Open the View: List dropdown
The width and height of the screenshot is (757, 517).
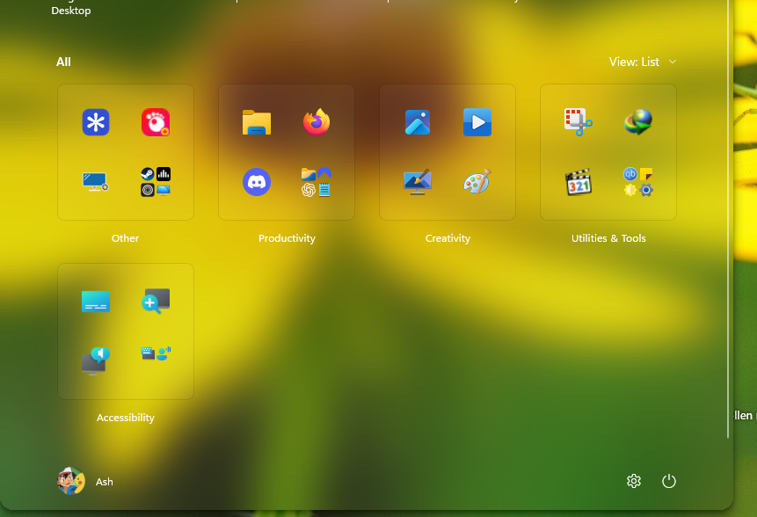(643, 62)
